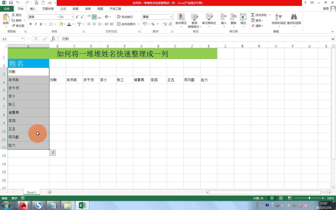The image size is (336, 210).
Task: Decrease font size with the smaller A icon
Action: pyautogui.click(x=82, y=17)
